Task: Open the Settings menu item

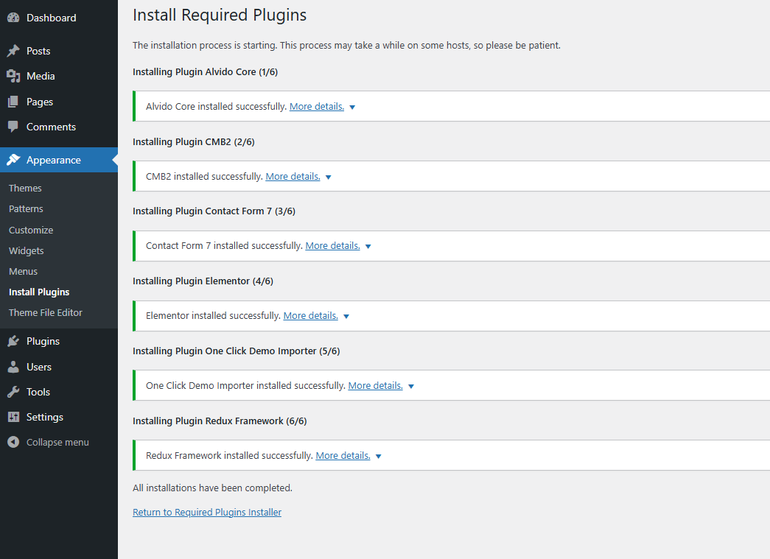Action: (x=59, y=417)
